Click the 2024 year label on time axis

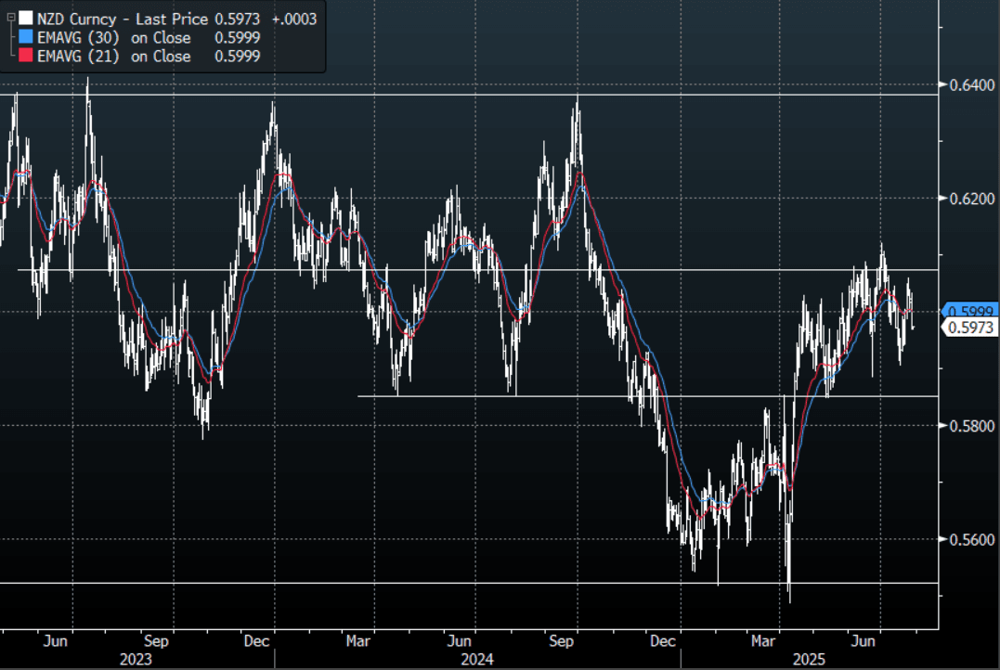click(477, 659)
